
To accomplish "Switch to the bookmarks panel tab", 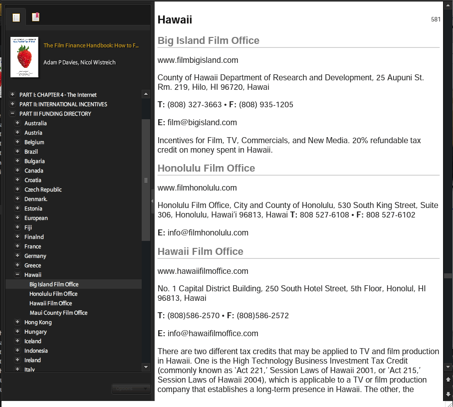I will point(35,17).
